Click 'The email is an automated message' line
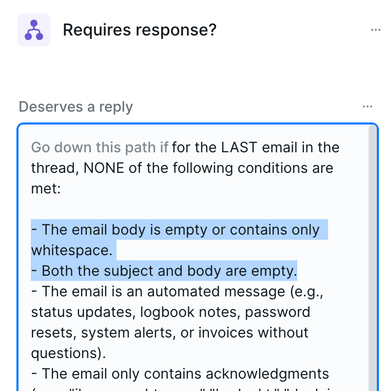Viewport: 383px width, 391px height. click(177, 291)
